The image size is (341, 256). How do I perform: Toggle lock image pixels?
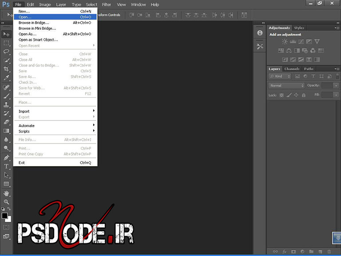(x=289, y=95)
